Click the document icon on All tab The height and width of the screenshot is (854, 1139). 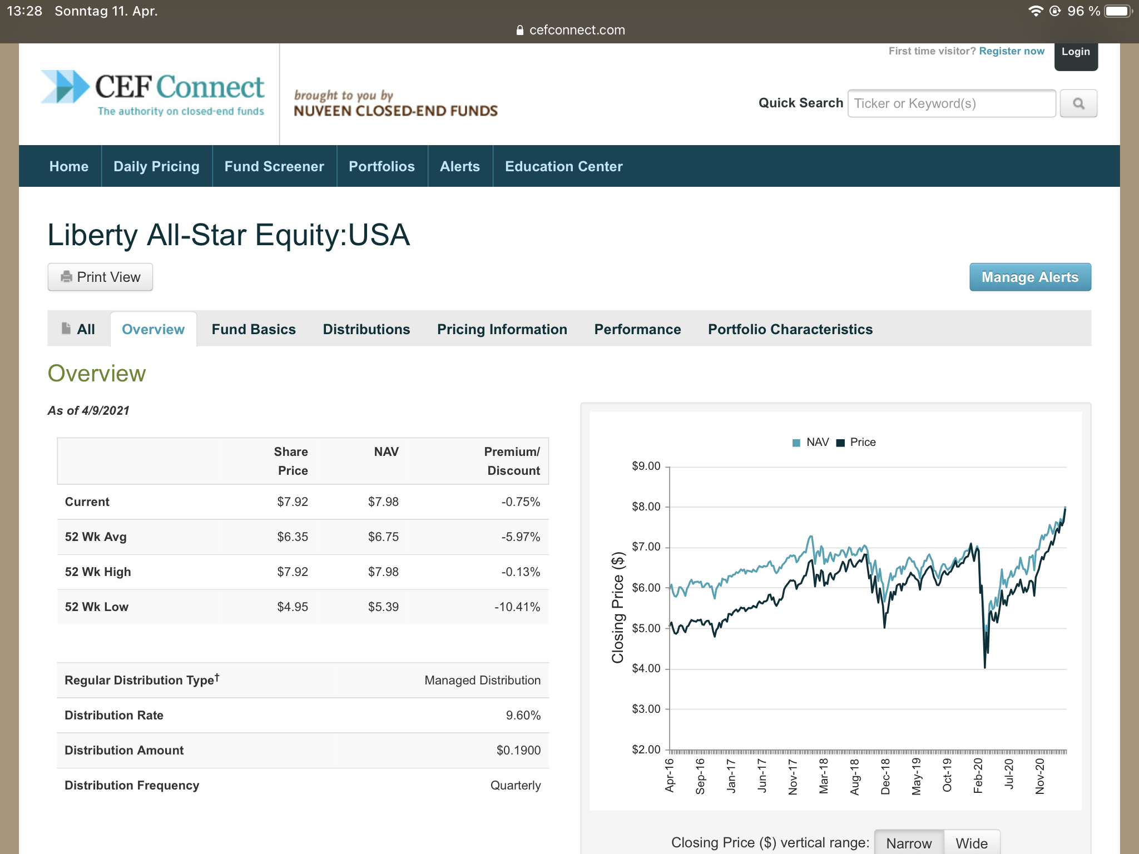66,329
